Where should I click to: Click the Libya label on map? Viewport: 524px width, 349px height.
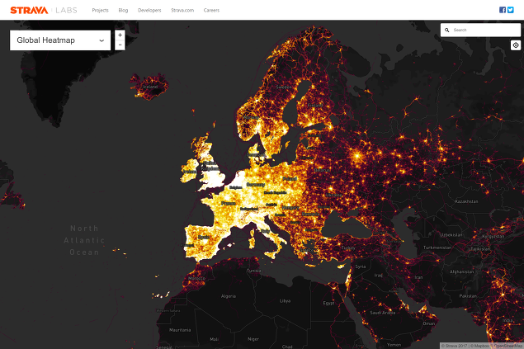click(x=285, y=301)
